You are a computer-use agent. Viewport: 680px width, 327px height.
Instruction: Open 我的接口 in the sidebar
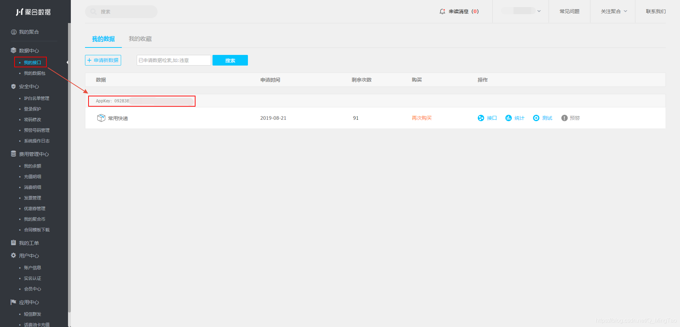click(33, 62)
